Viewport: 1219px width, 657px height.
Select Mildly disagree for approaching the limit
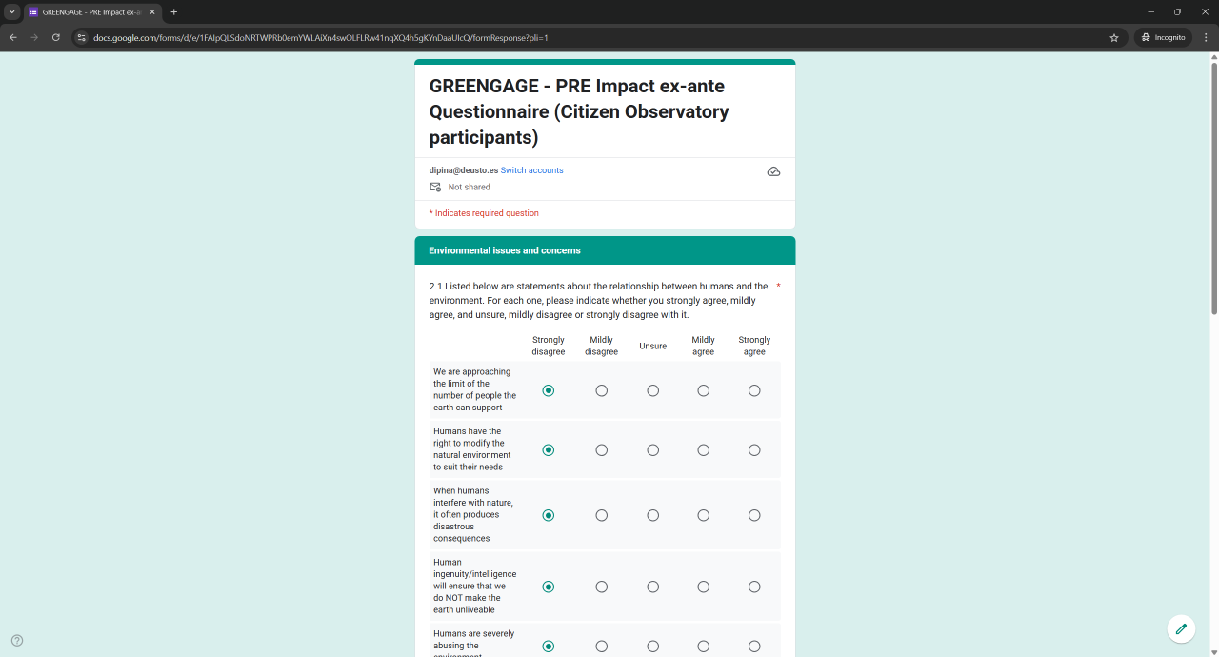tap(602, 390)
